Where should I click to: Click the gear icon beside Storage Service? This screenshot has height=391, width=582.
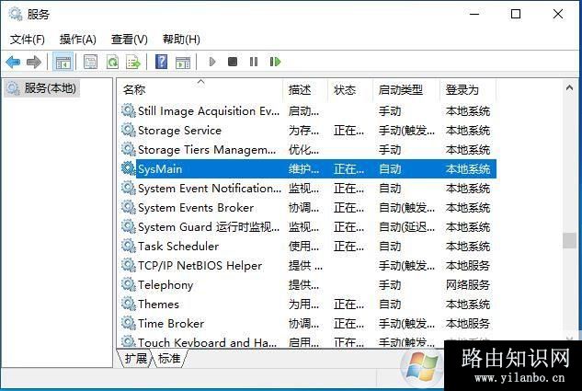point(129,130)
